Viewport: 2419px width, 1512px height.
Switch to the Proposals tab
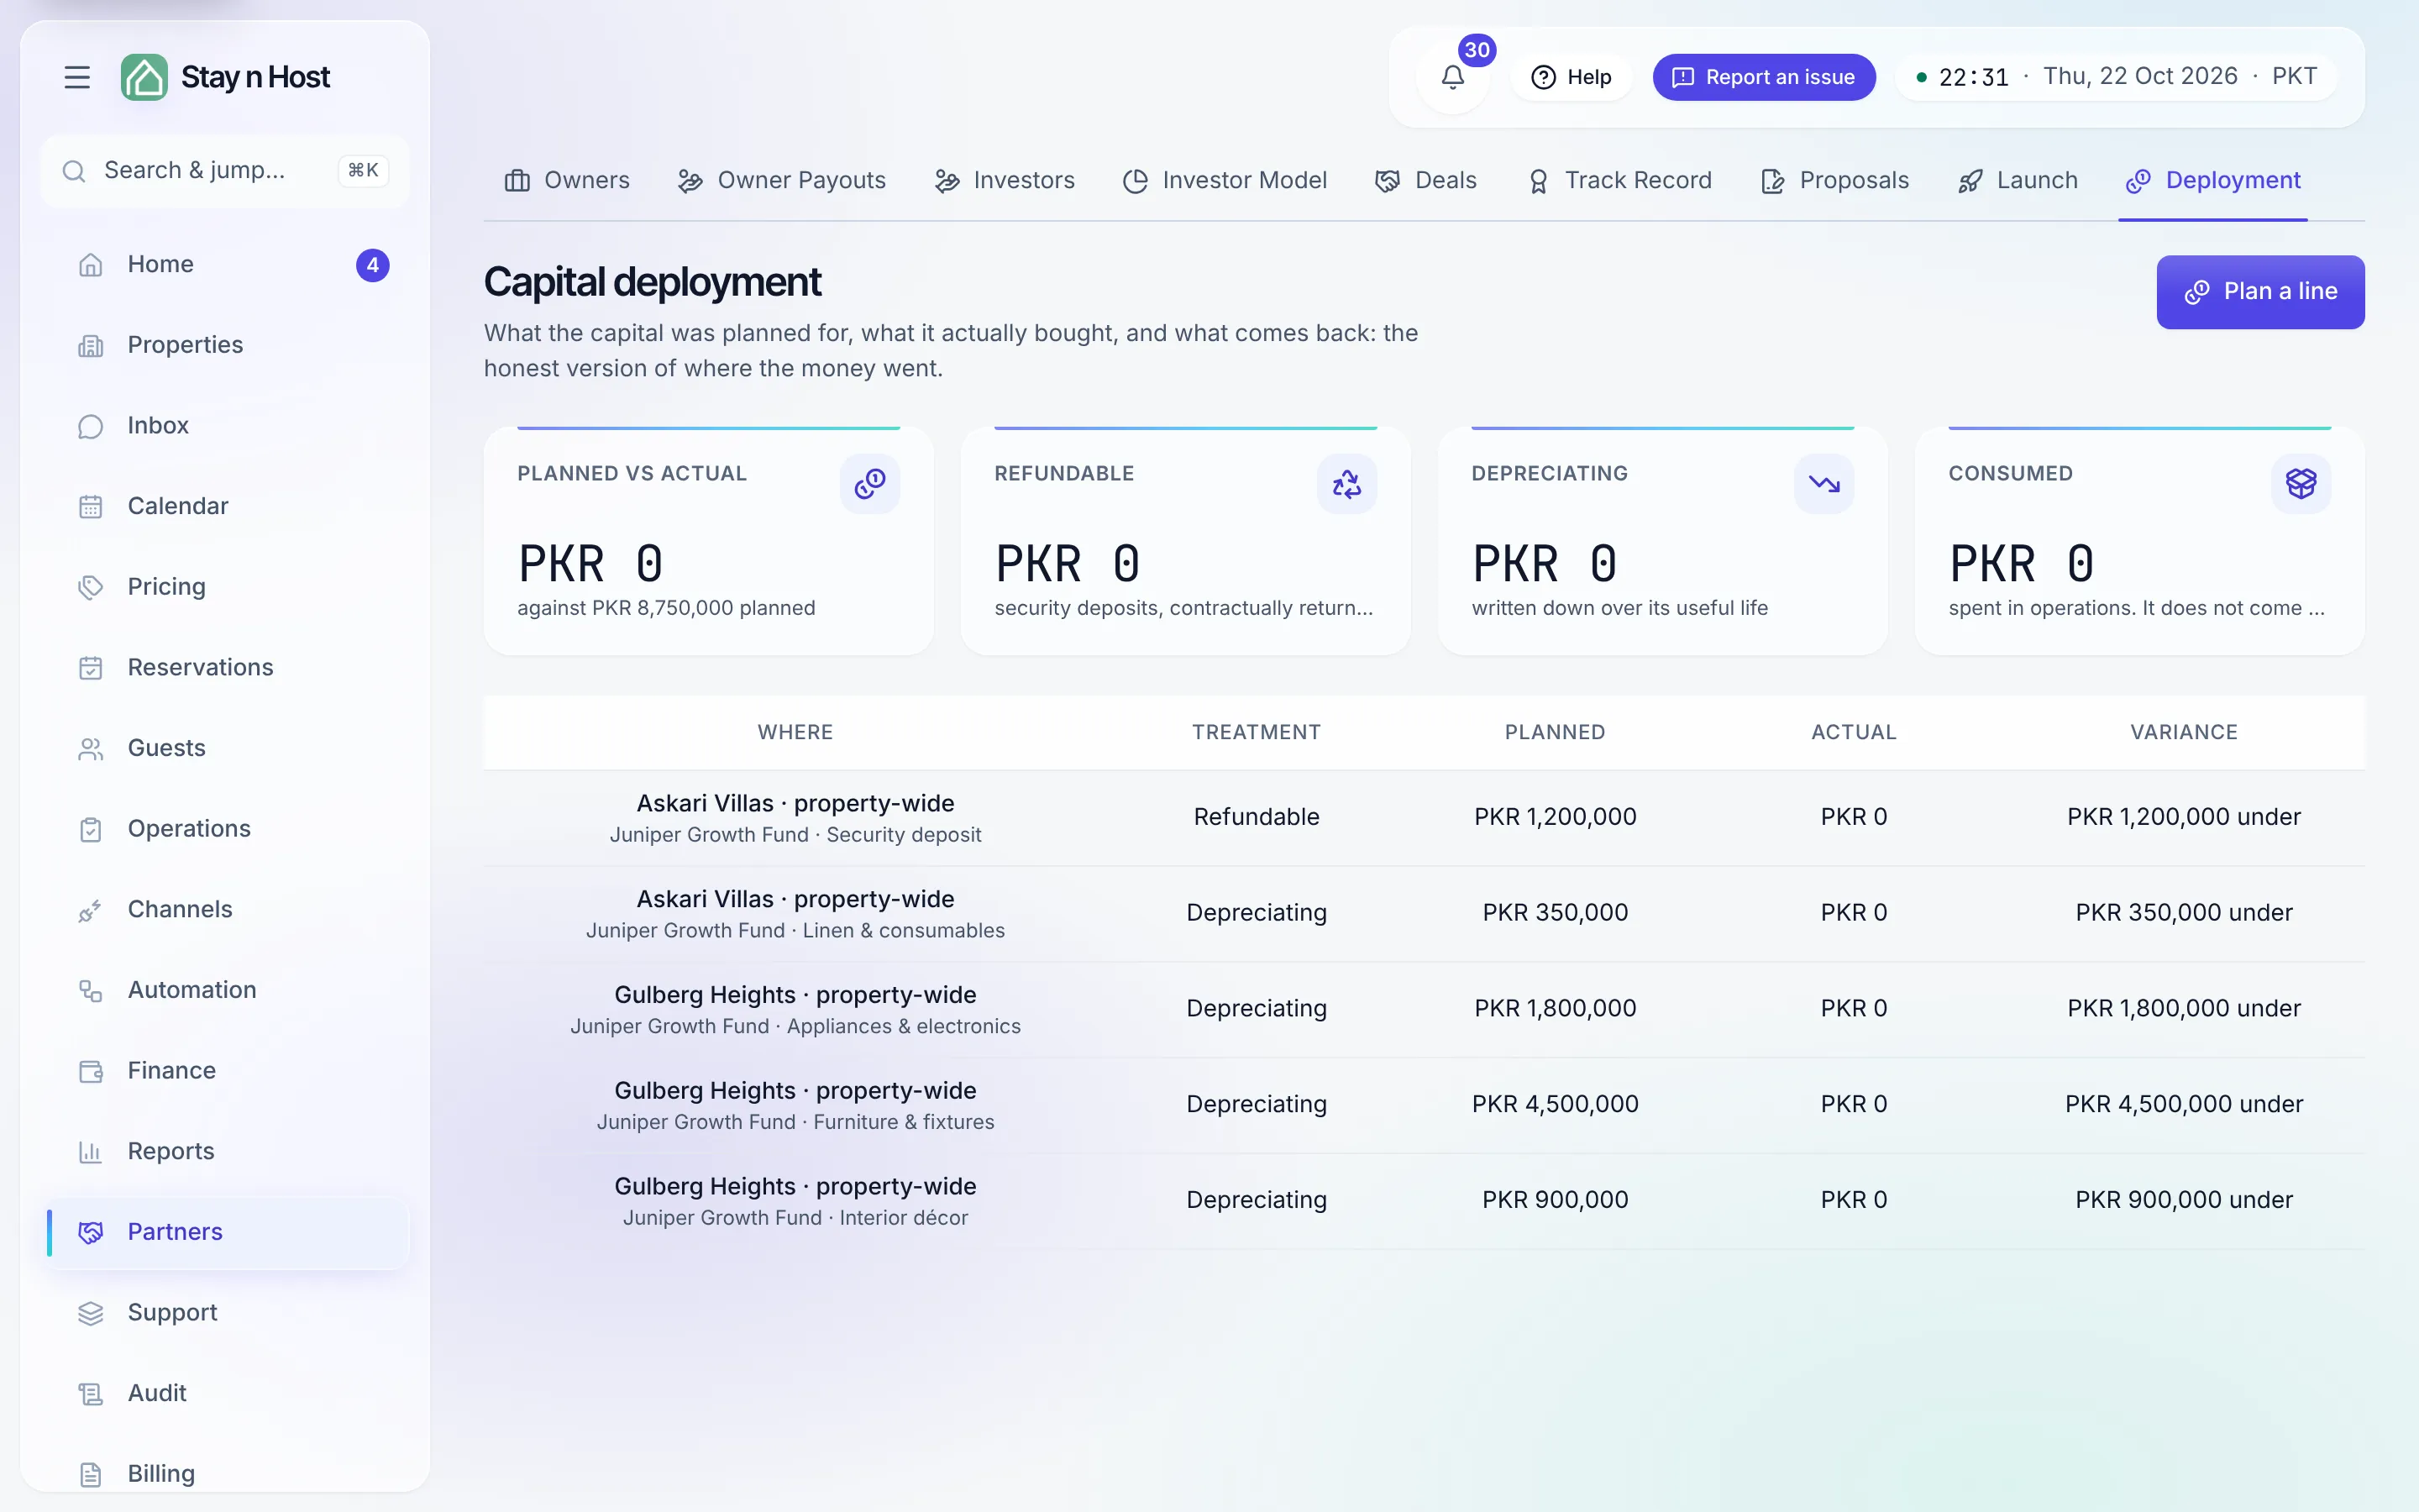(1834, 181)
